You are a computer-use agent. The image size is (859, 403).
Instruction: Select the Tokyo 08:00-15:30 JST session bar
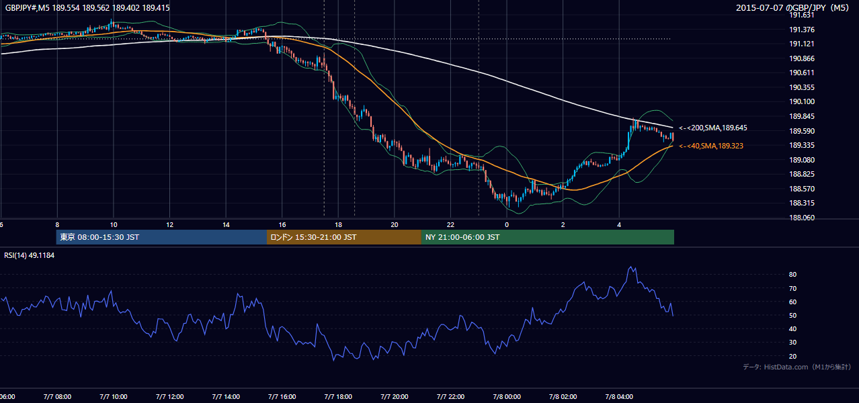(x=162, y=237)
